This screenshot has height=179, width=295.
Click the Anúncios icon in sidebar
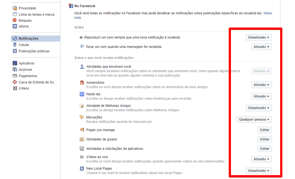pos(15,69)
